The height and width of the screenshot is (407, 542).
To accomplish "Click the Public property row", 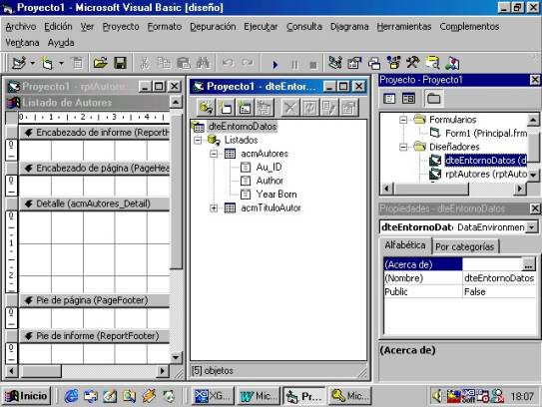I will click(x=460, y=292).
